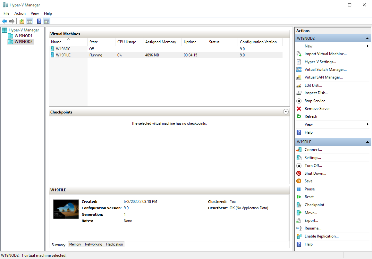The width and height of the screenshot is (372, 259).
Task: Collapse the Checkpoints pane
Action: tap(286, 112)
